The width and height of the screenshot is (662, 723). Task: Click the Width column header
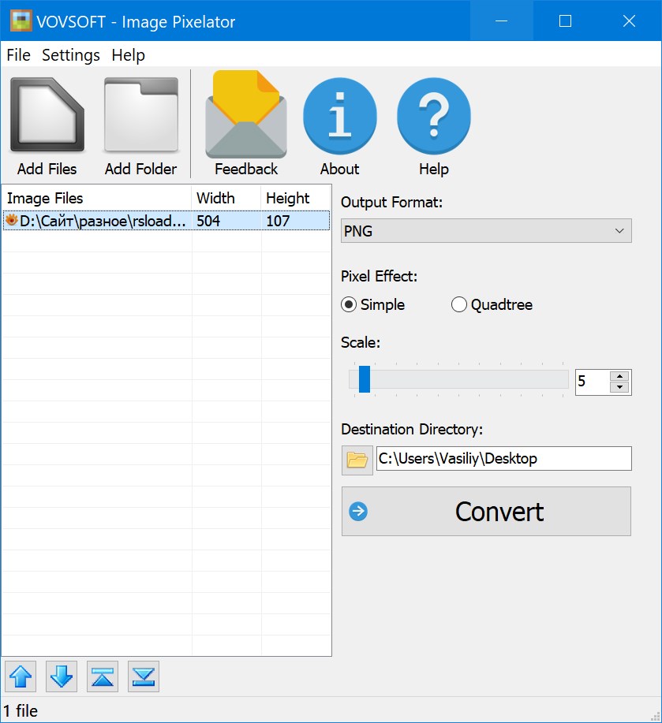[226, 198]
